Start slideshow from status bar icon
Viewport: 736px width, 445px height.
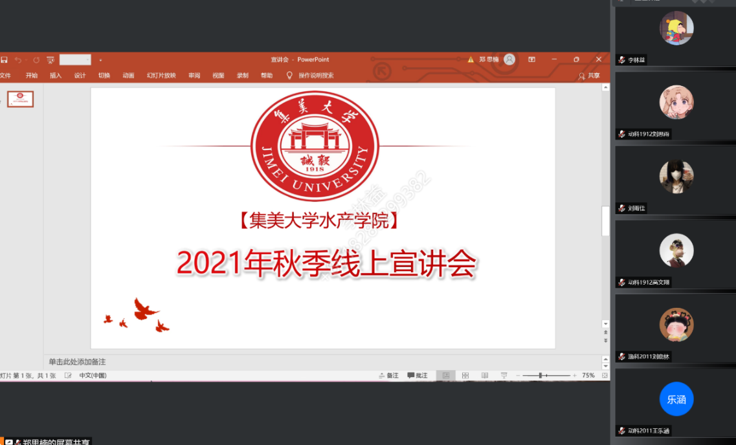[x=504, y=376]
